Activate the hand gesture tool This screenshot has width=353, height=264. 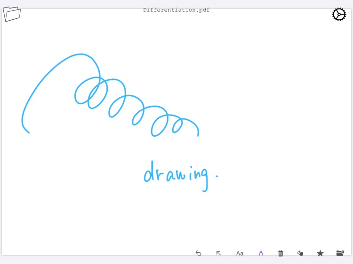coord(300,253)
